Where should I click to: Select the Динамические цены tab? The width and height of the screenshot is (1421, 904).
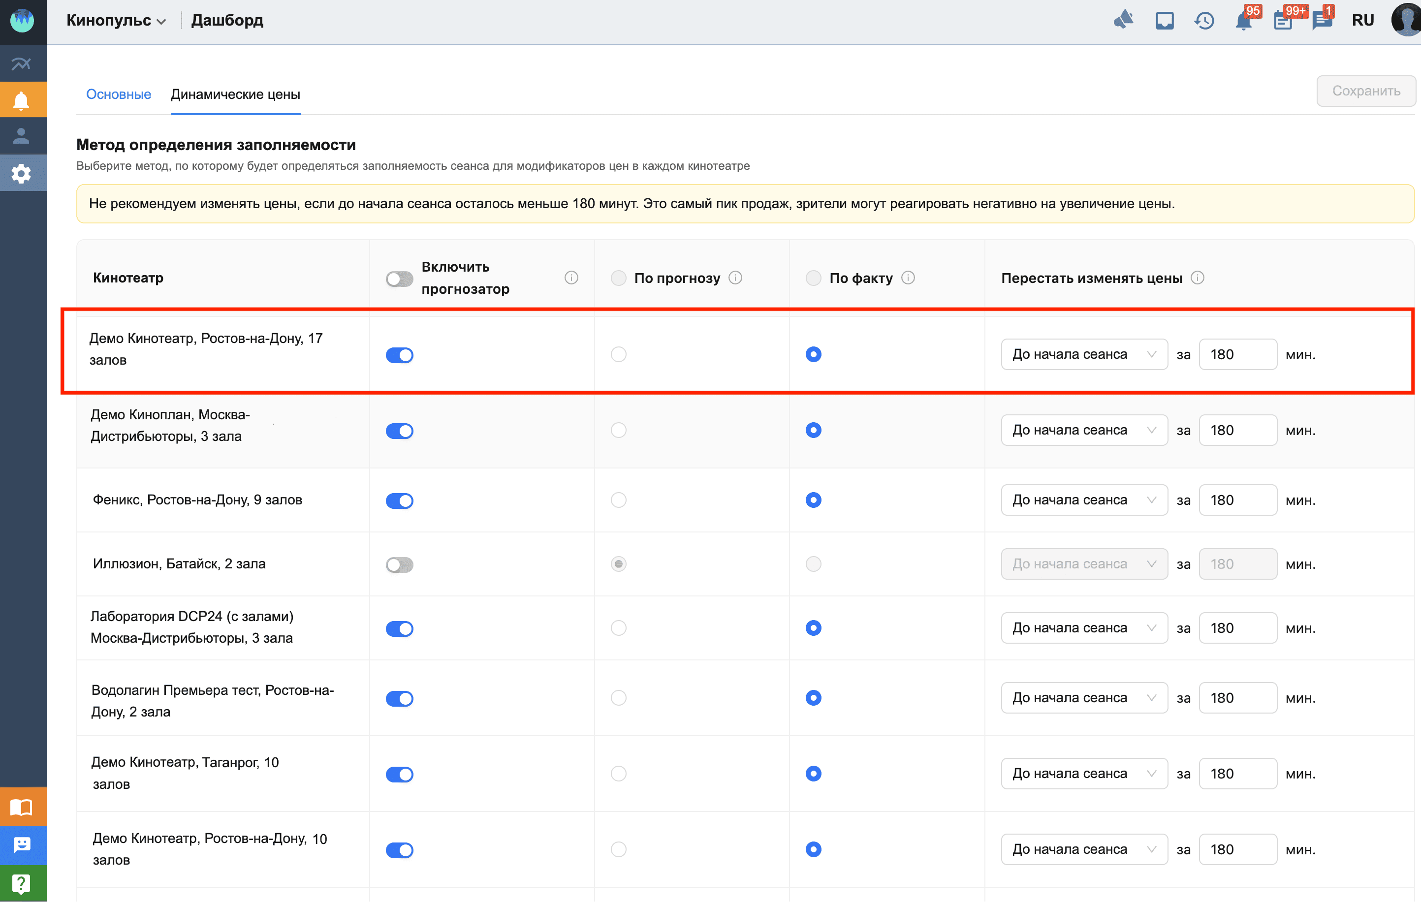[x=235, y=94]
